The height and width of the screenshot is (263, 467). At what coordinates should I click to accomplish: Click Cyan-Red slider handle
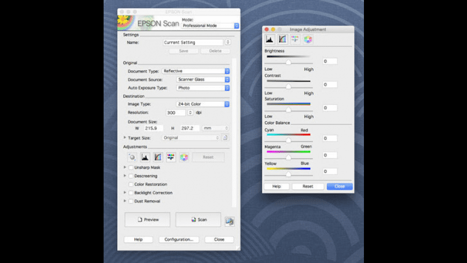point(288,140)
